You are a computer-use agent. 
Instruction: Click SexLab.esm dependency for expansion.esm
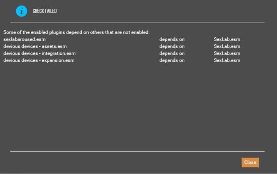[x=227, y=60]
